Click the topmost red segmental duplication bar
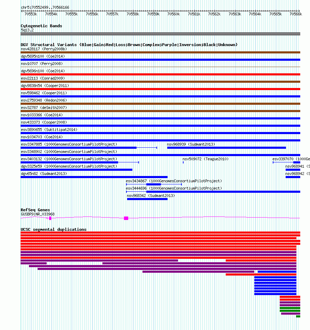310x330 pixels. point(160,233)
